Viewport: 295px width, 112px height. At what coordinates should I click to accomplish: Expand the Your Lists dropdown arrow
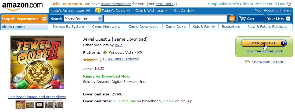pyautogui.click(x=288, y=18)
